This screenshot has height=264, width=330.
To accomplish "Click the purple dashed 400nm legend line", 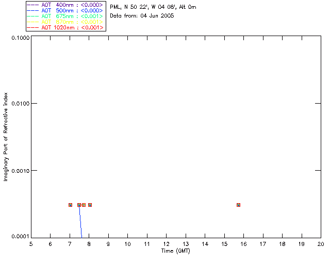I will click(x=32, y=5).
